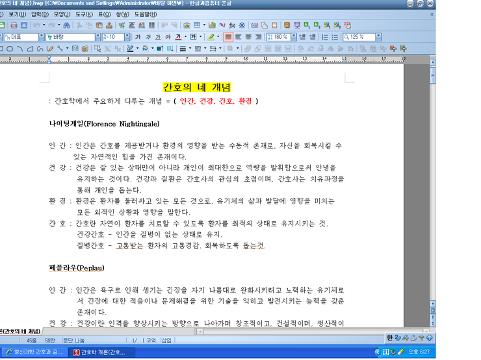Click the document tab (간호의 네 개념)
The width and height of the screenshot is (481, 360).
(x=20, y=331)
